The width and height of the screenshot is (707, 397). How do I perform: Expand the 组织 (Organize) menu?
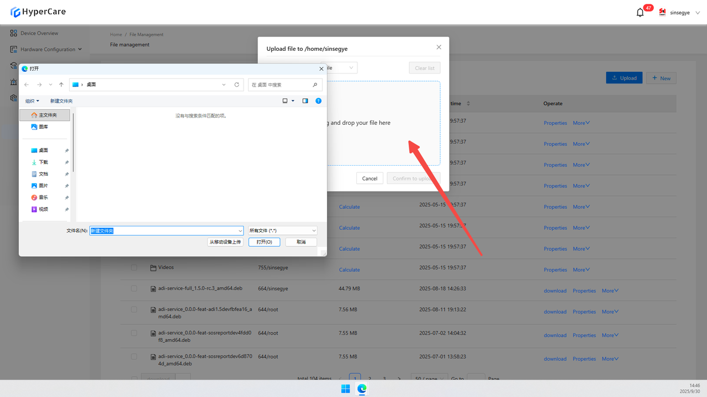(32, 101)
